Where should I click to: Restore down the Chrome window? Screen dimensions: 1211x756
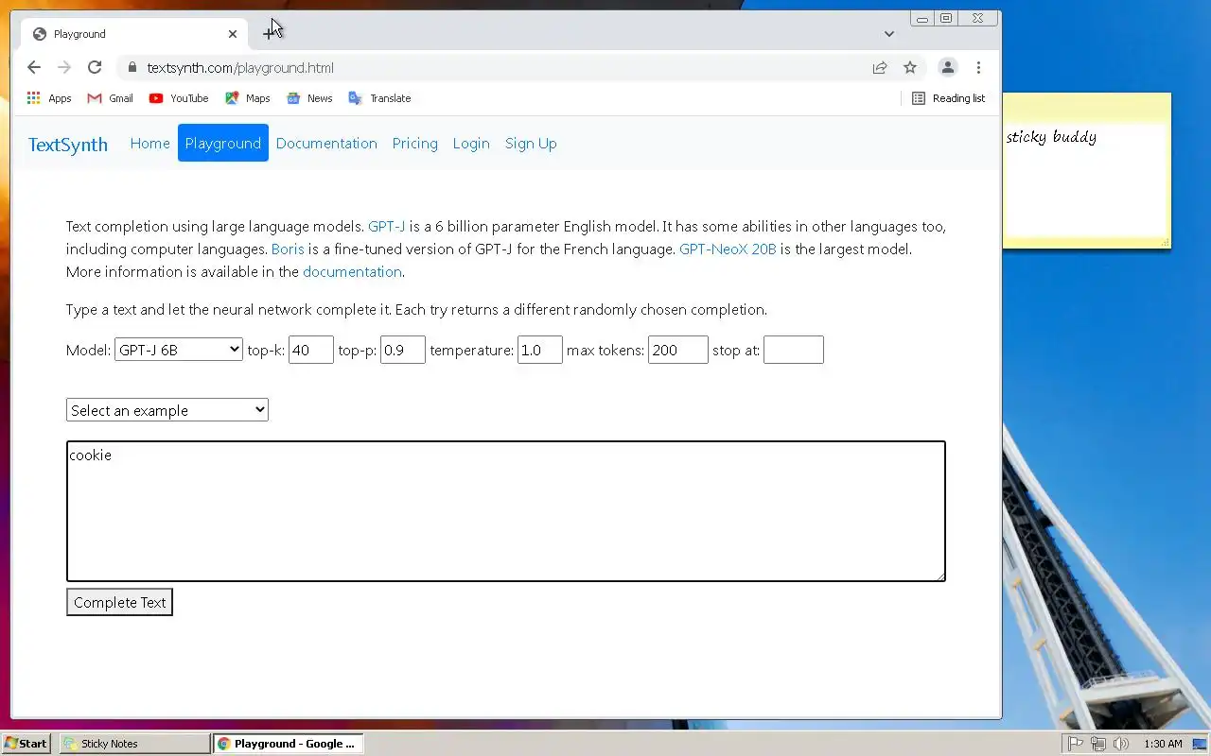pyautogui.click(x=945, y=18)
